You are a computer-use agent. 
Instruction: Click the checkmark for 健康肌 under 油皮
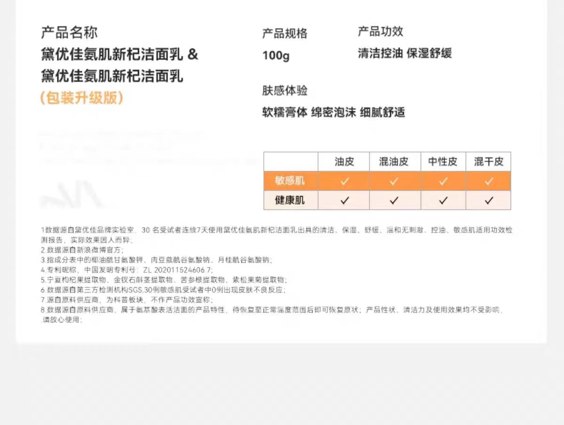click(345, 200)
